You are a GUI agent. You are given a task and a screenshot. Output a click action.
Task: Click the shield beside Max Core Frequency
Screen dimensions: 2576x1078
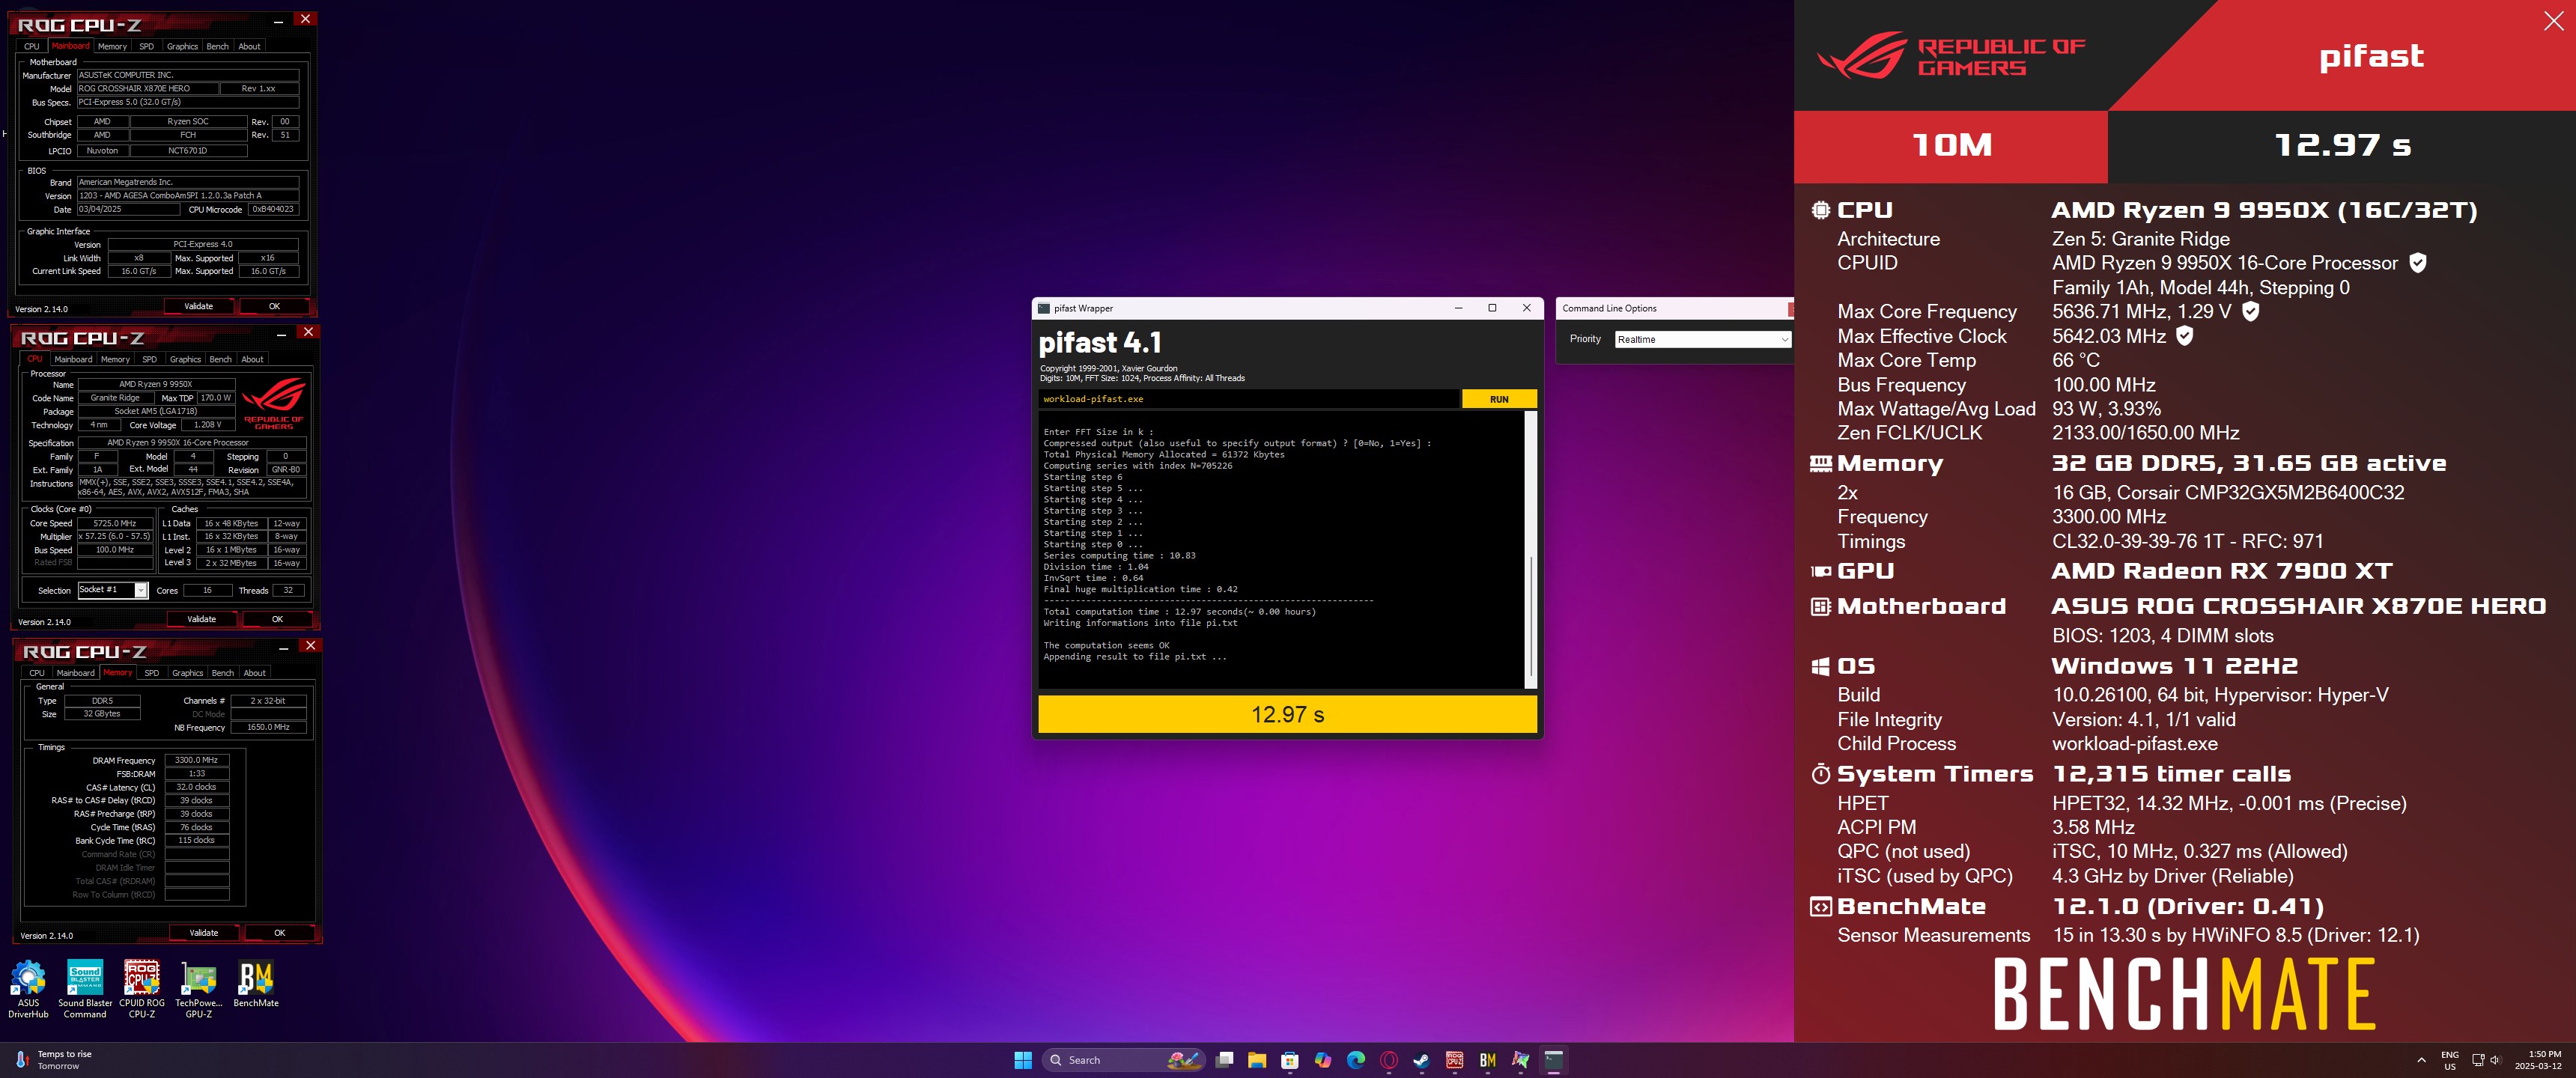tap(2250, 312)
